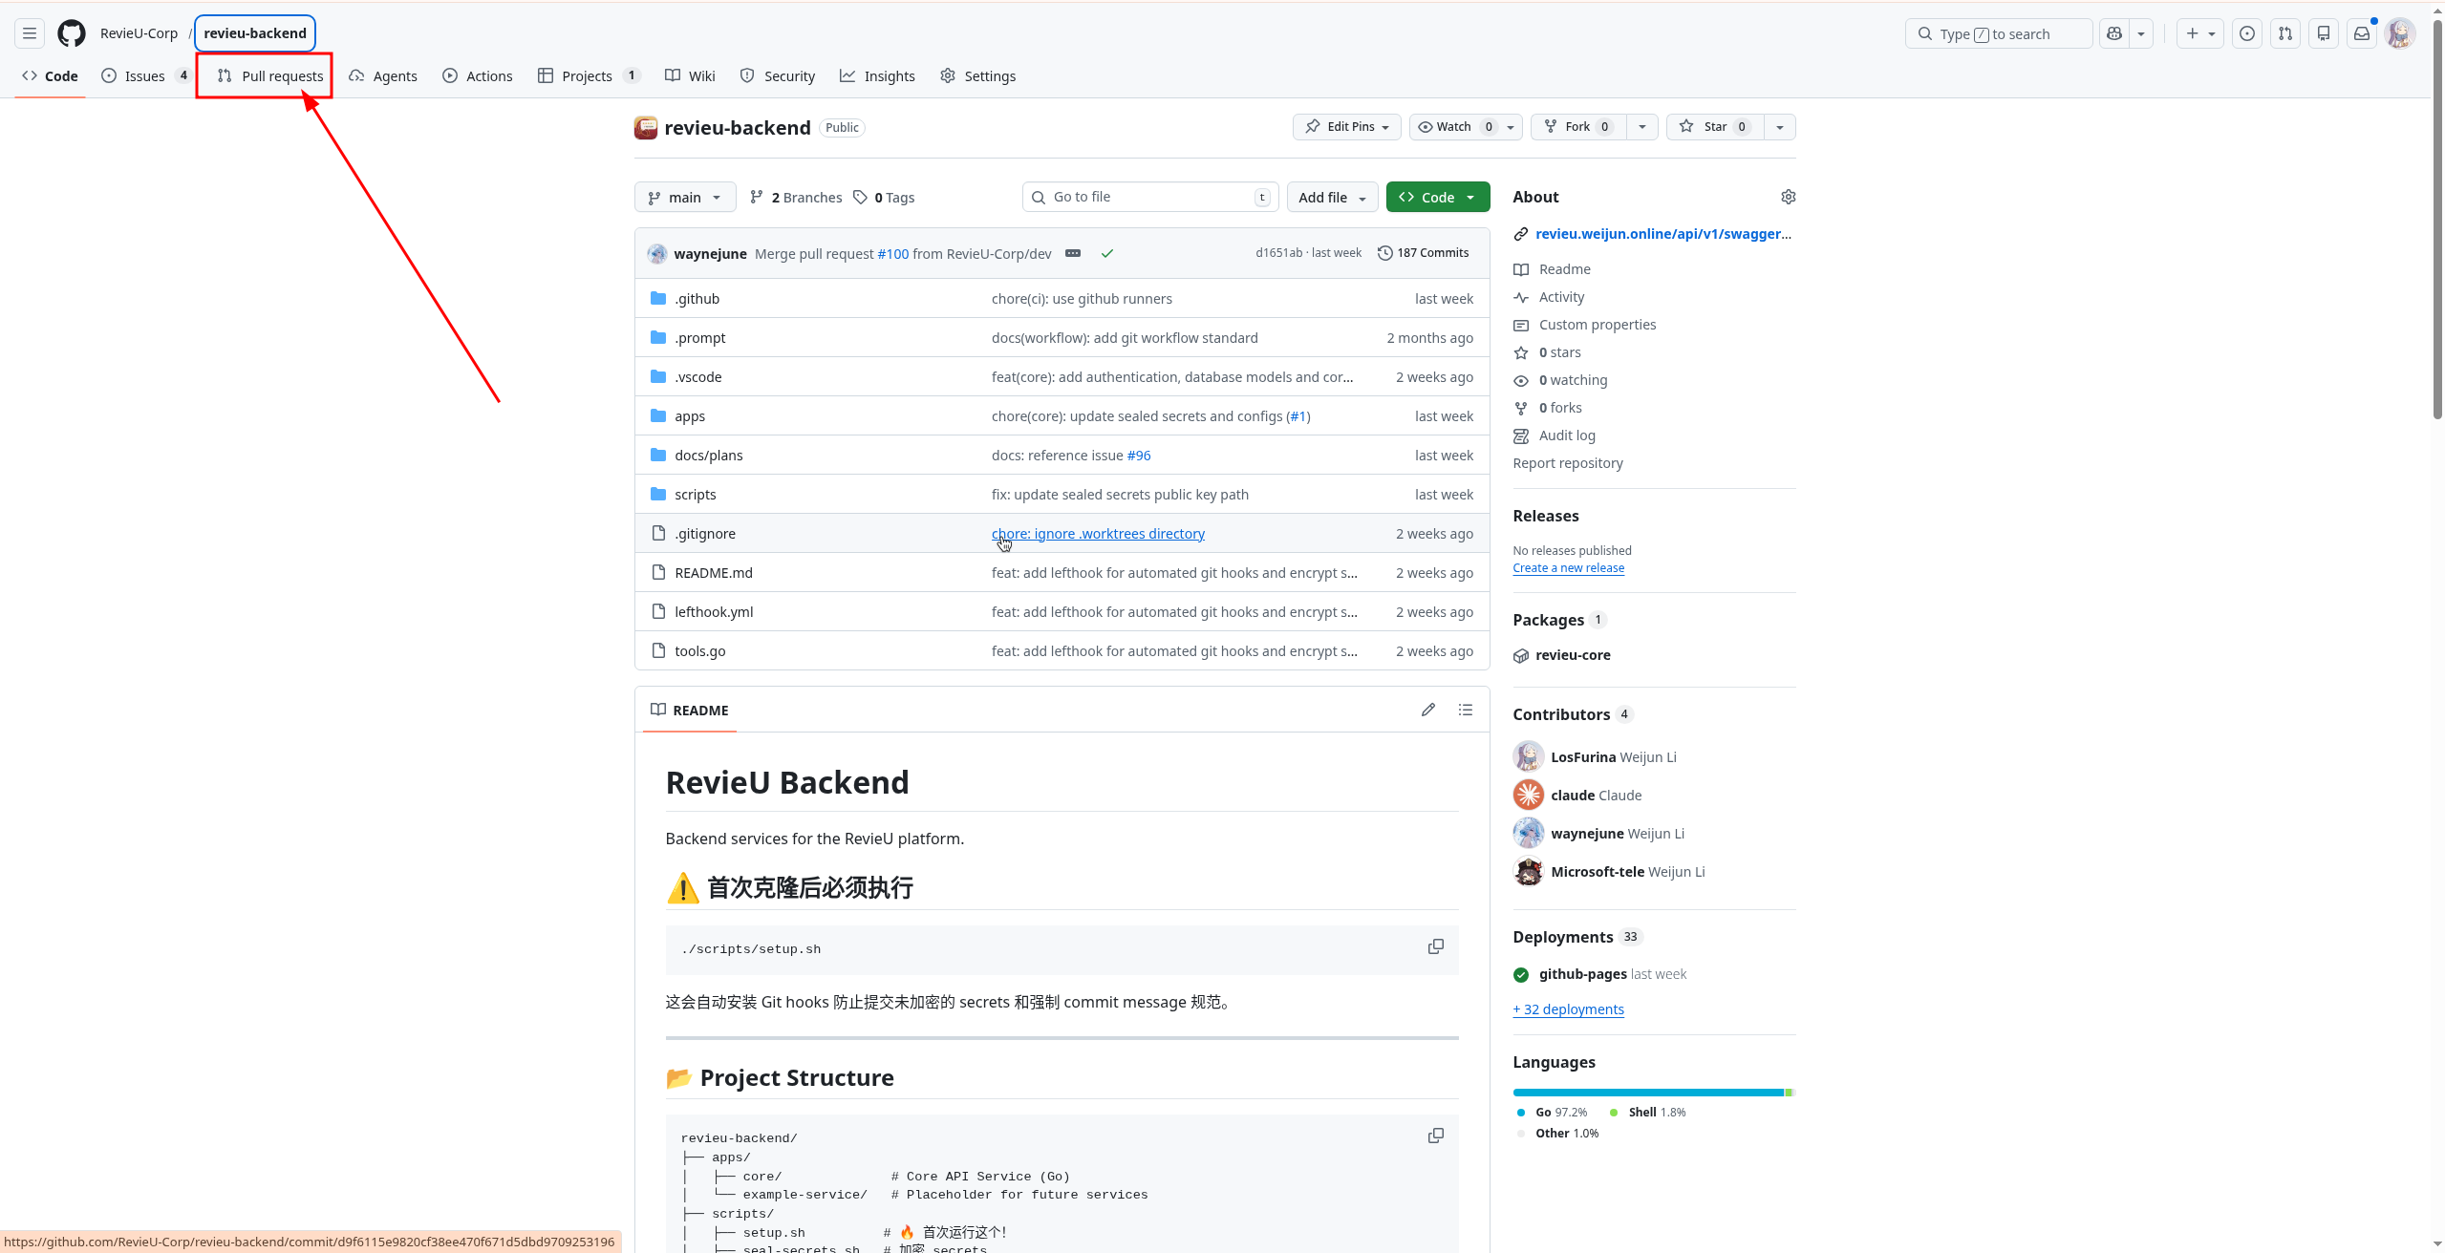Open the Wiki tab

coord(690,75)
